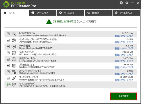
Task: Click the 34.64 MB size value
Action: pyautogui.click(x=128, y=65)
